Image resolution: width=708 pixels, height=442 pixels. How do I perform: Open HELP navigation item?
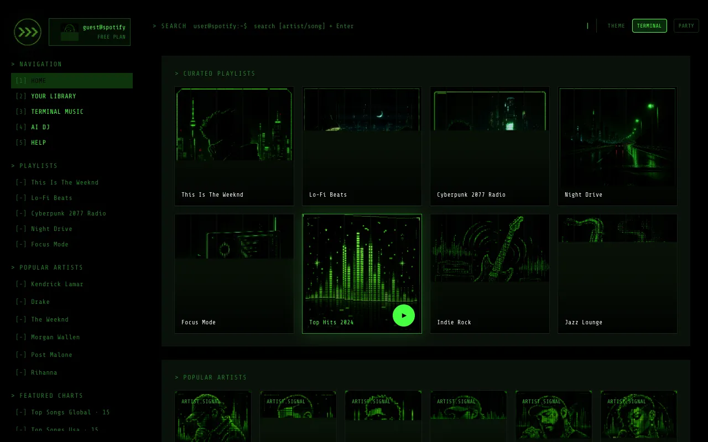coord(72,143)
